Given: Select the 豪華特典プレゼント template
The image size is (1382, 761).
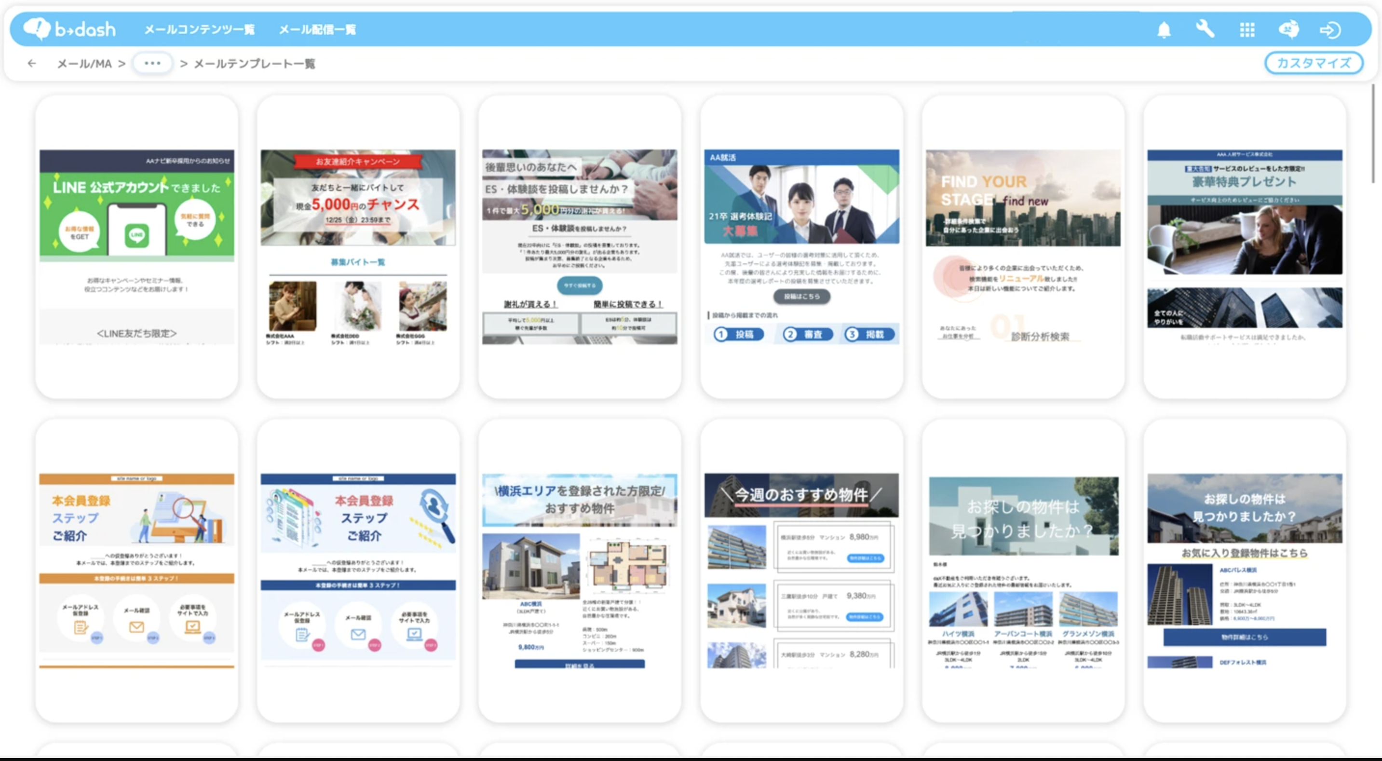Looking at the screenshot, I should pyautogui.click(x=1244, y=247).
